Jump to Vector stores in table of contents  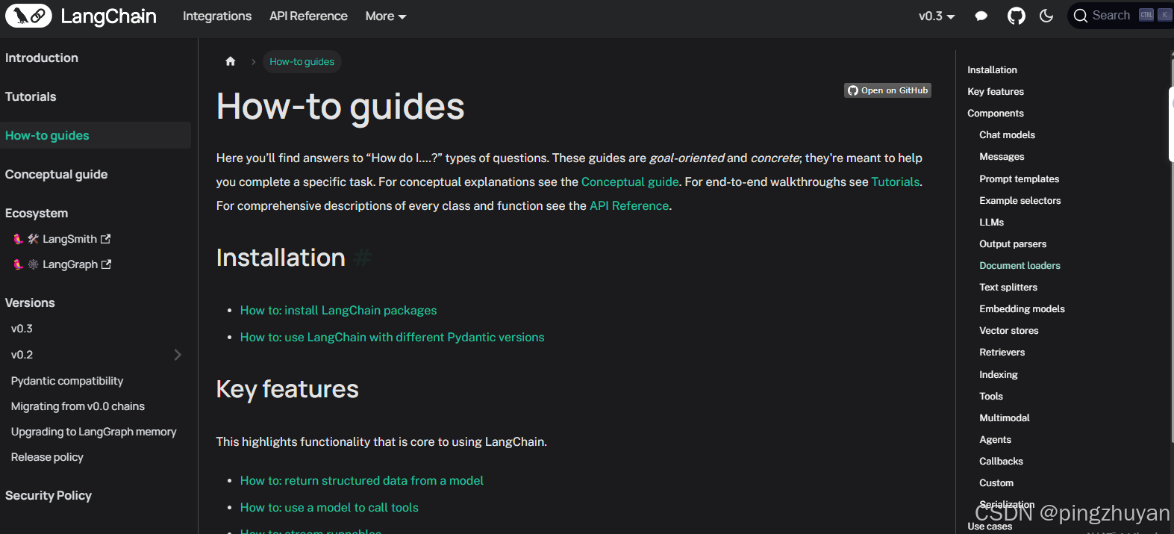pos(1008,330)
